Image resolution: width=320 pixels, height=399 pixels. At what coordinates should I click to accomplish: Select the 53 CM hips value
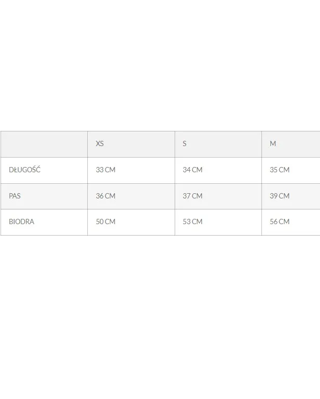point(192,221)
